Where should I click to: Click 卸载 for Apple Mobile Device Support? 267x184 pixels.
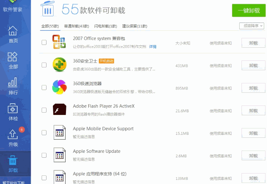tap(253, 133)
